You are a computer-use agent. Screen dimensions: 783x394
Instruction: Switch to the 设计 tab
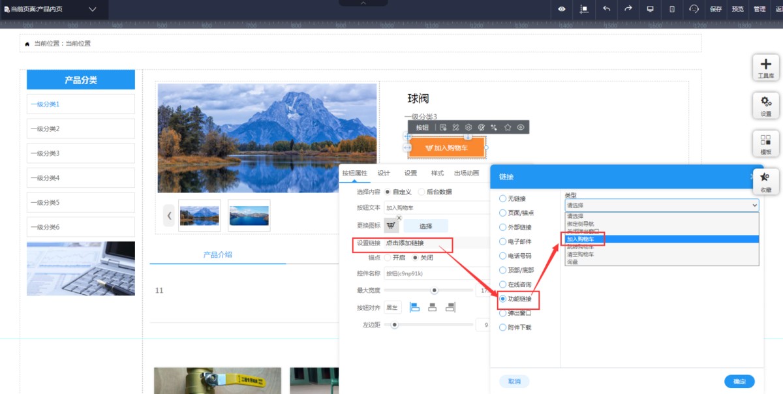click(384, 174)
